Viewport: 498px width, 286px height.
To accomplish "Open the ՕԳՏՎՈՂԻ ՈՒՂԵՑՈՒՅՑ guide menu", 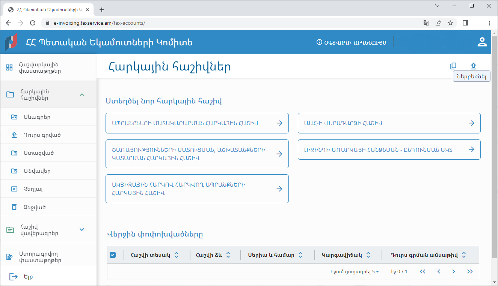I will [x=352, y=42].
